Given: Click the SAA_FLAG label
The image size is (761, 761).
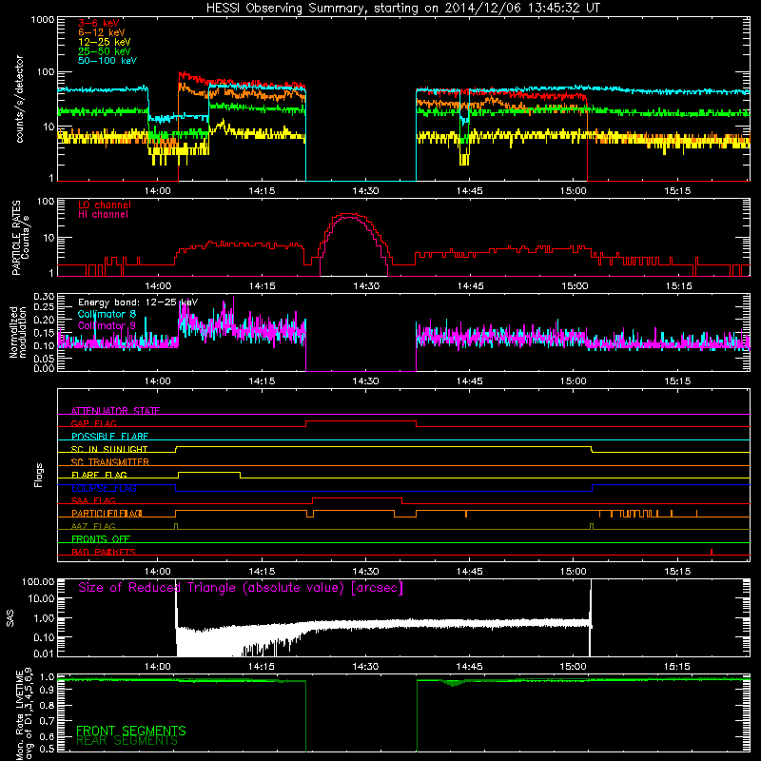Looking at the screenshot, I should click(x=93, y=500).
